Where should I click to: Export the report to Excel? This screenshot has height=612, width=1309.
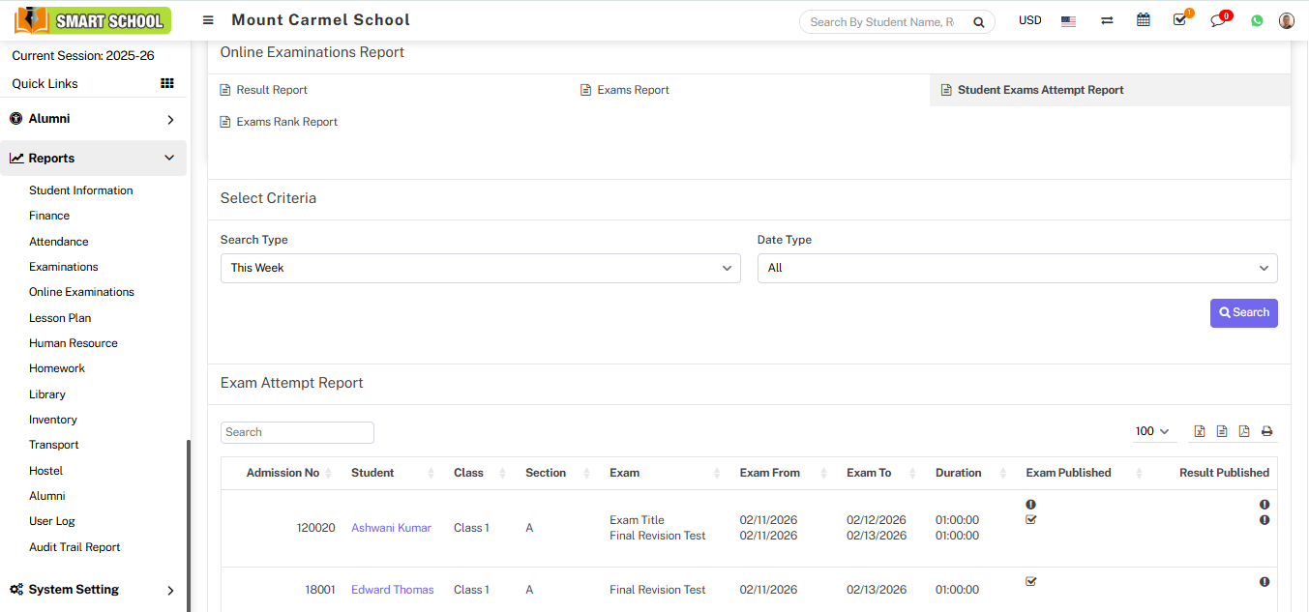(1200, 431)
